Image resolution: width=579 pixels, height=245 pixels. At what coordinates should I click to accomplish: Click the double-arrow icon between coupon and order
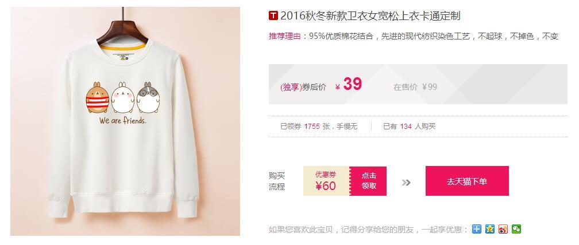[x=406, y=183]
